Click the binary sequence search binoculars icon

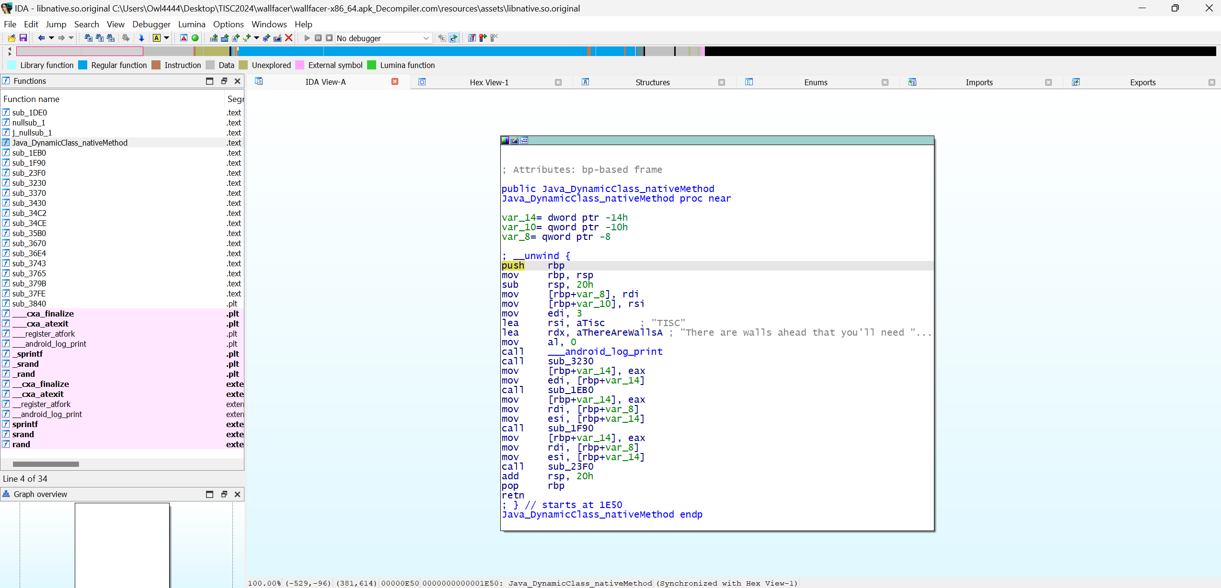click(x=111, y=38)
